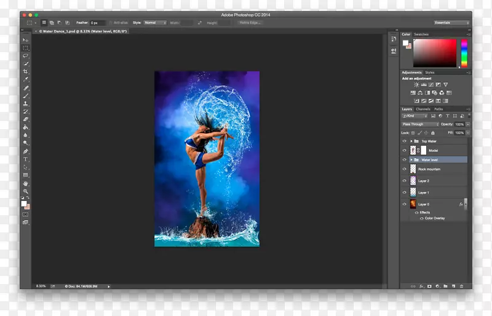Image resolution: width=492 pixels, height=316 pixels.
Task: Open the Essentials workspace switcher
Action: (451, 23)
